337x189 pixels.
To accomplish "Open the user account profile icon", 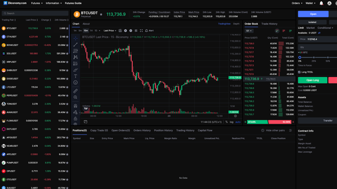I will 329,3.
